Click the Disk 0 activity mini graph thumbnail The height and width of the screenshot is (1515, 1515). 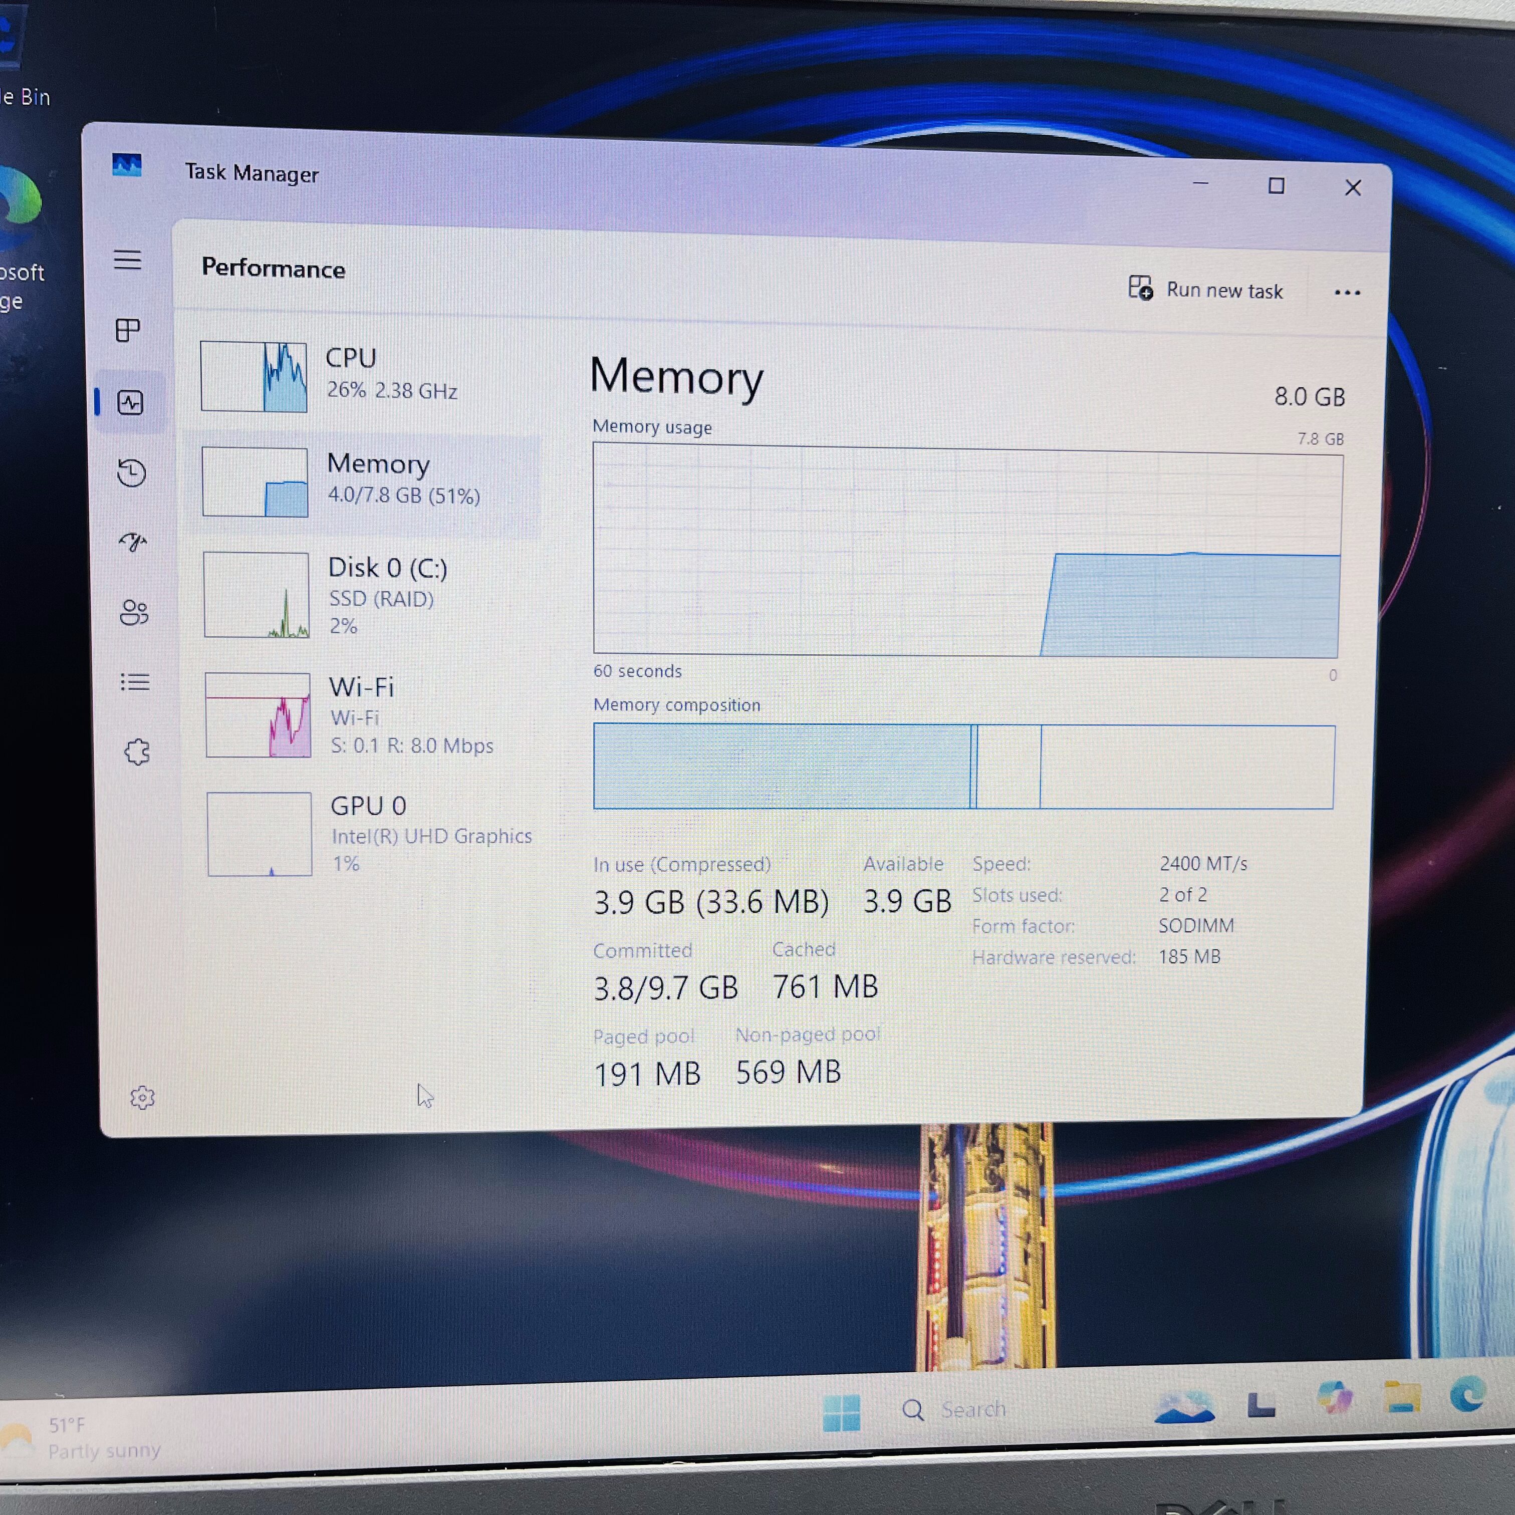pos(257,595)
